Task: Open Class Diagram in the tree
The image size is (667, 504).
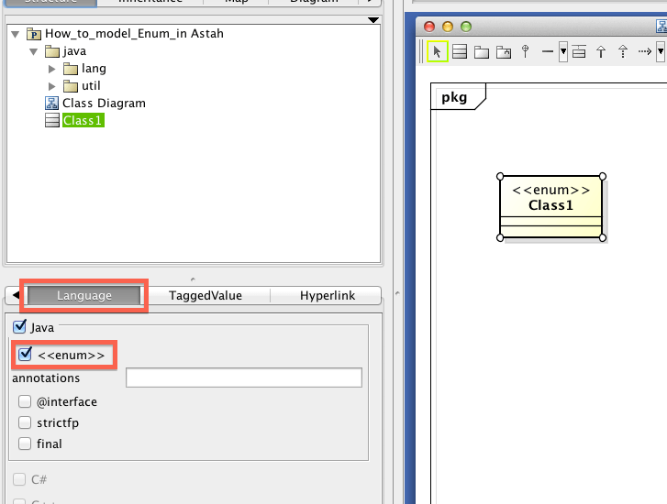Action: pyautogui.click(x=103, y=104)
